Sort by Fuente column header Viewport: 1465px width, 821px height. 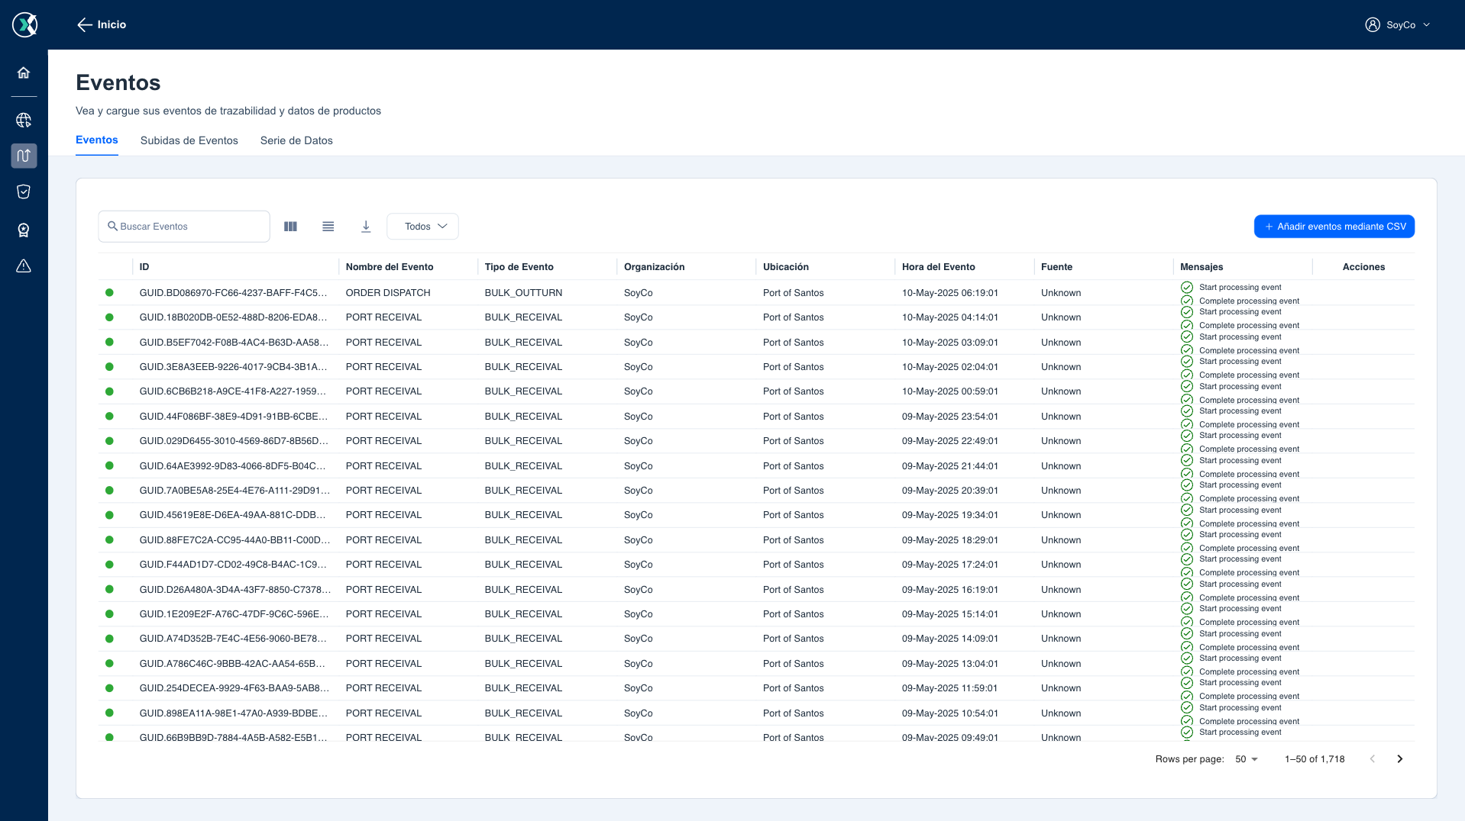pos(1057,267)
